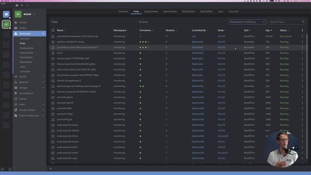
Task: Open actions menu for grafana pod row
Action: [302, 42]
